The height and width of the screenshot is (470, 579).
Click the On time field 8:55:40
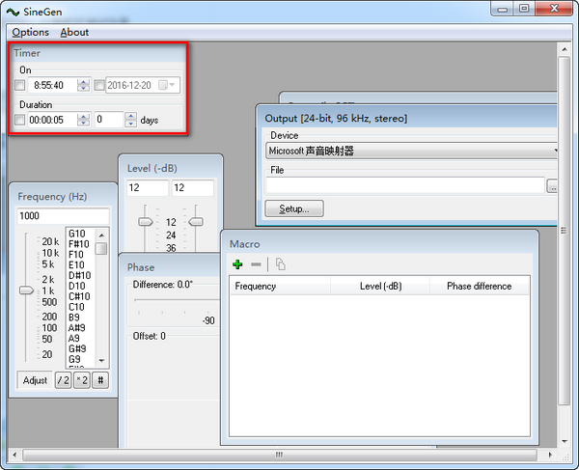click(x=52, y=85)
